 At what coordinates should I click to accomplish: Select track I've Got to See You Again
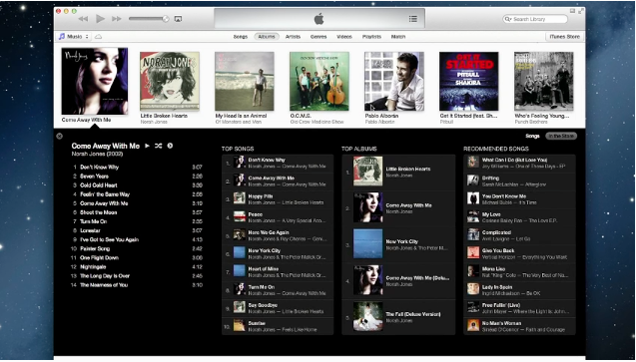[x=137, y=239]
